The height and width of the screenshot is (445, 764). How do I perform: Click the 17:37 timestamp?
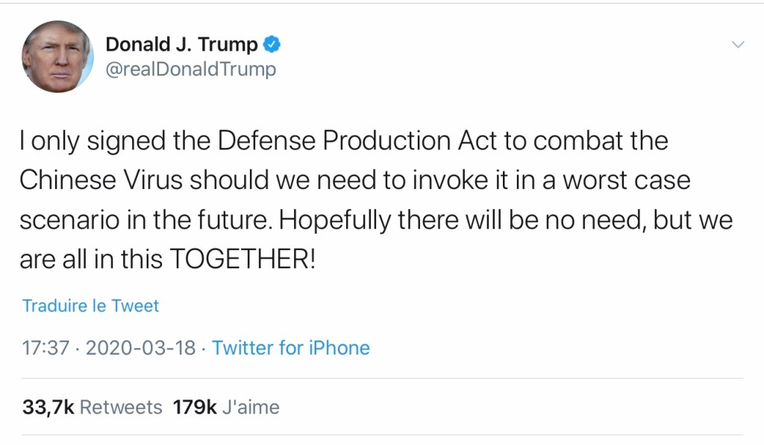pyautogui.click(x=46, y=348)
